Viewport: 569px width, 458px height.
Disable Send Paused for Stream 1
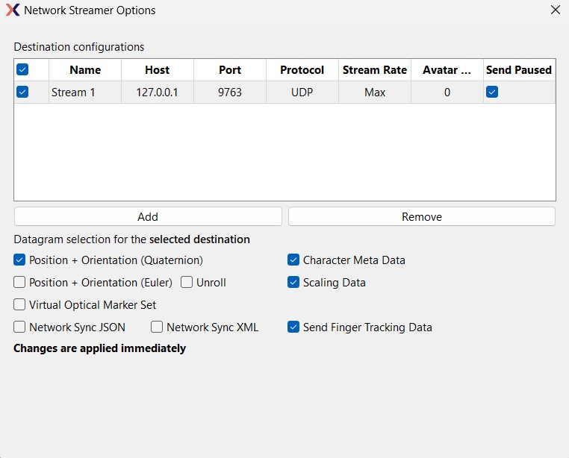point(492,92)
